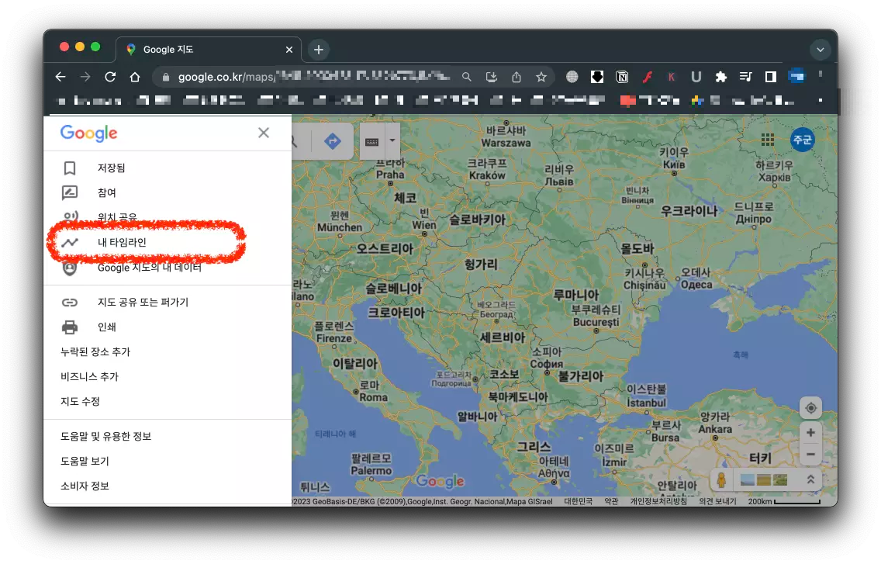Open the puzzle-piece Extensions menu
The height and width of the screenshot is (564, 881).
point(721,77)
